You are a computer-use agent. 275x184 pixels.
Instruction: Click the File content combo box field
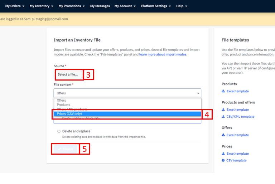click(122, 93)
